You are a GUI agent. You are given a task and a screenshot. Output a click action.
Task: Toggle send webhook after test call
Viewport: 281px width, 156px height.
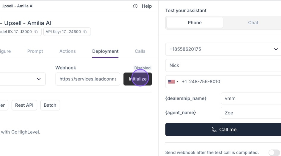[x=274, y=152]
